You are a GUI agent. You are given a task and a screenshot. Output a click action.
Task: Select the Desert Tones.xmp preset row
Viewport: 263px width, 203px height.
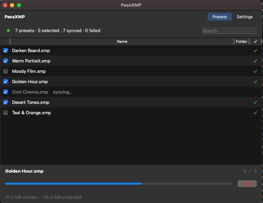coord(131,102)
